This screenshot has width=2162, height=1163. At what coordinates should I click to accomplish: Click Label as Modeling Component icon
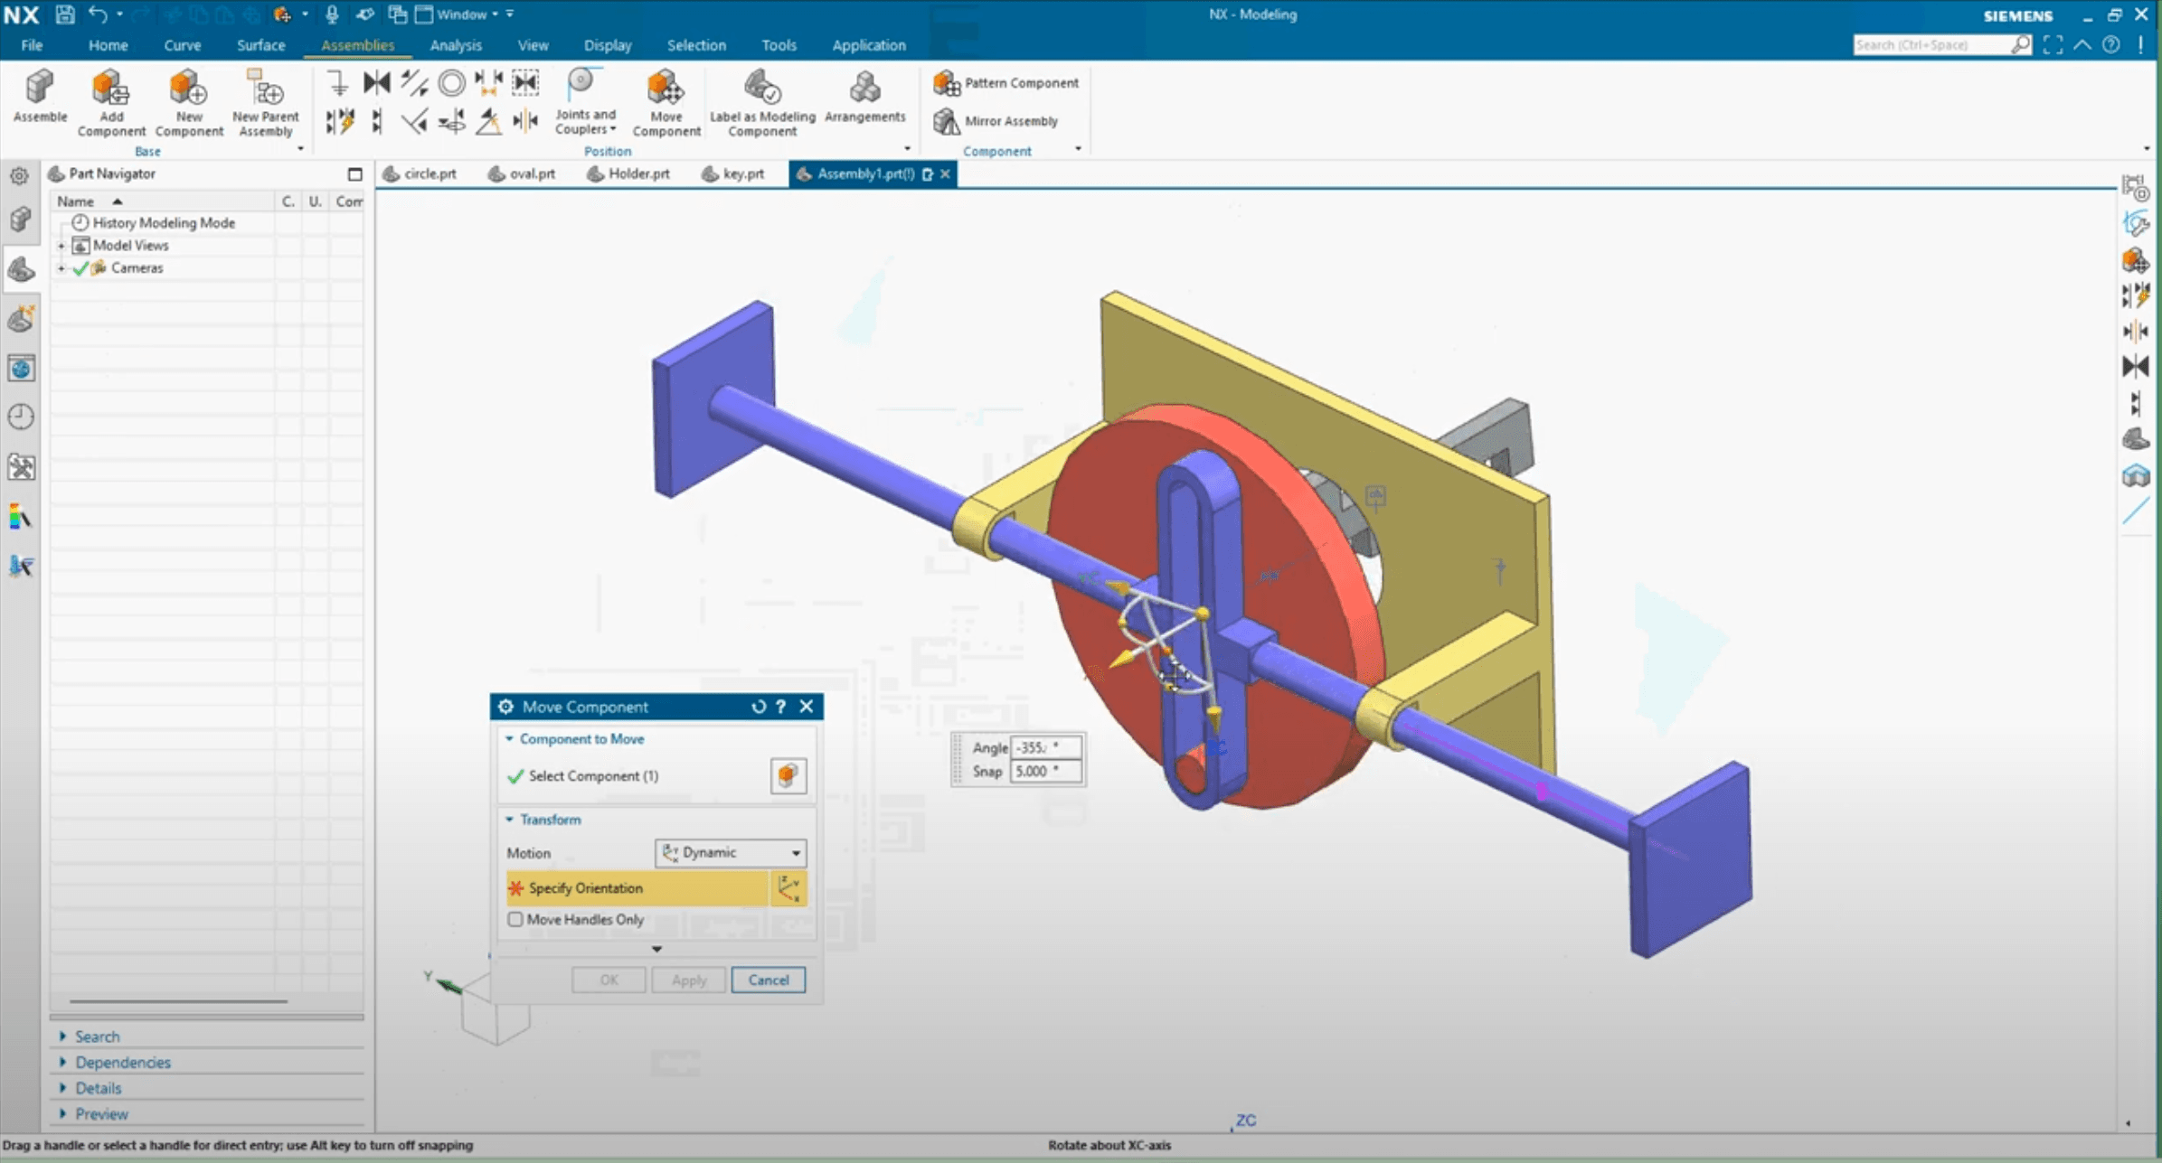(x=761, y=89)
